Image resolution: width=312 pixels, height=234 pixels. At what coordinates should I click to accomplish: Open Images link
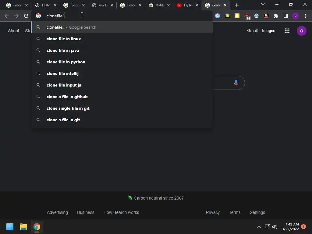tap(268, 31)
